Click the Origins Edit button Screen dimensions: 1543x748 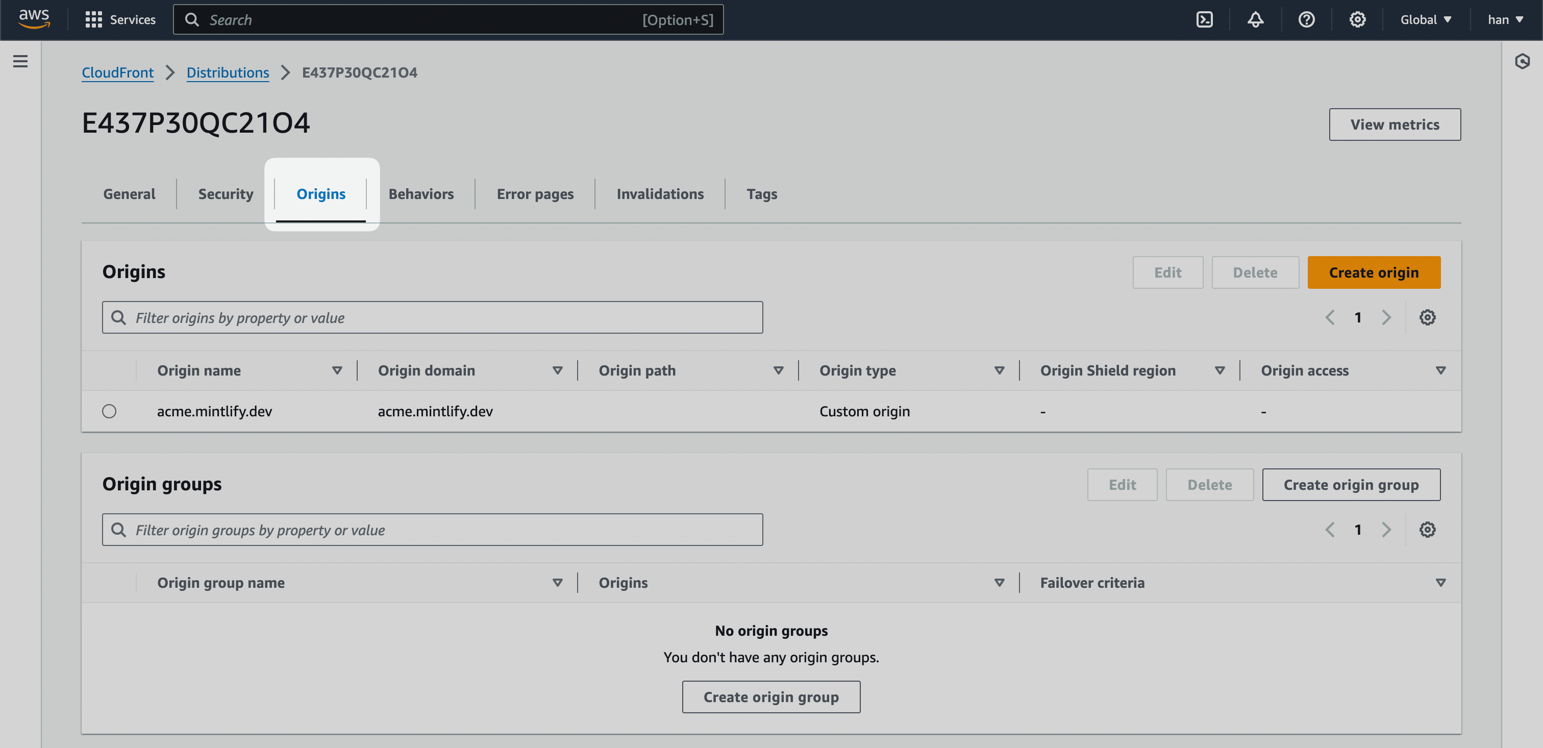click(x=1167, y=272)
